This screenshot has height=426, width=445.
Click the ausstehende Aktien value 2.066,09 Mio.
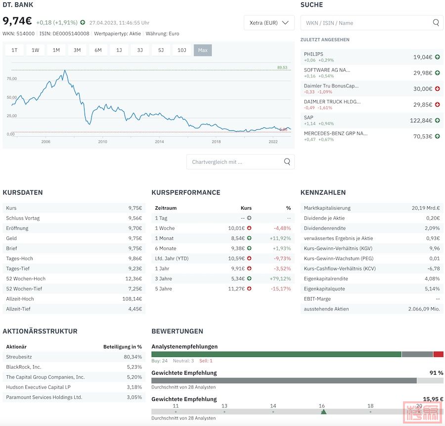pos(424,309)
